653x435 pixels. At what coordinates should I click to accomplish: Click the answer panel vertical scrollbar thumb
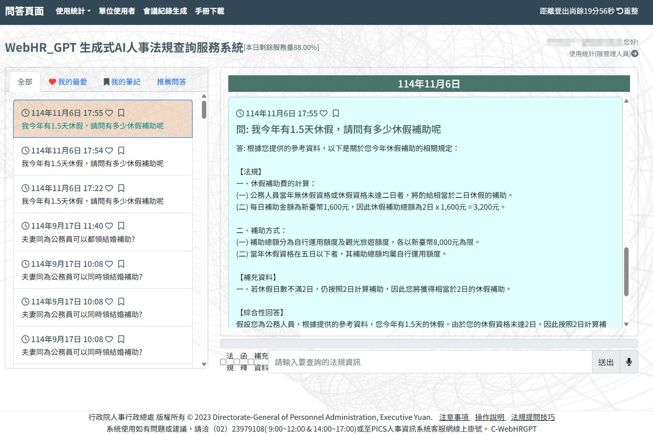626,271
